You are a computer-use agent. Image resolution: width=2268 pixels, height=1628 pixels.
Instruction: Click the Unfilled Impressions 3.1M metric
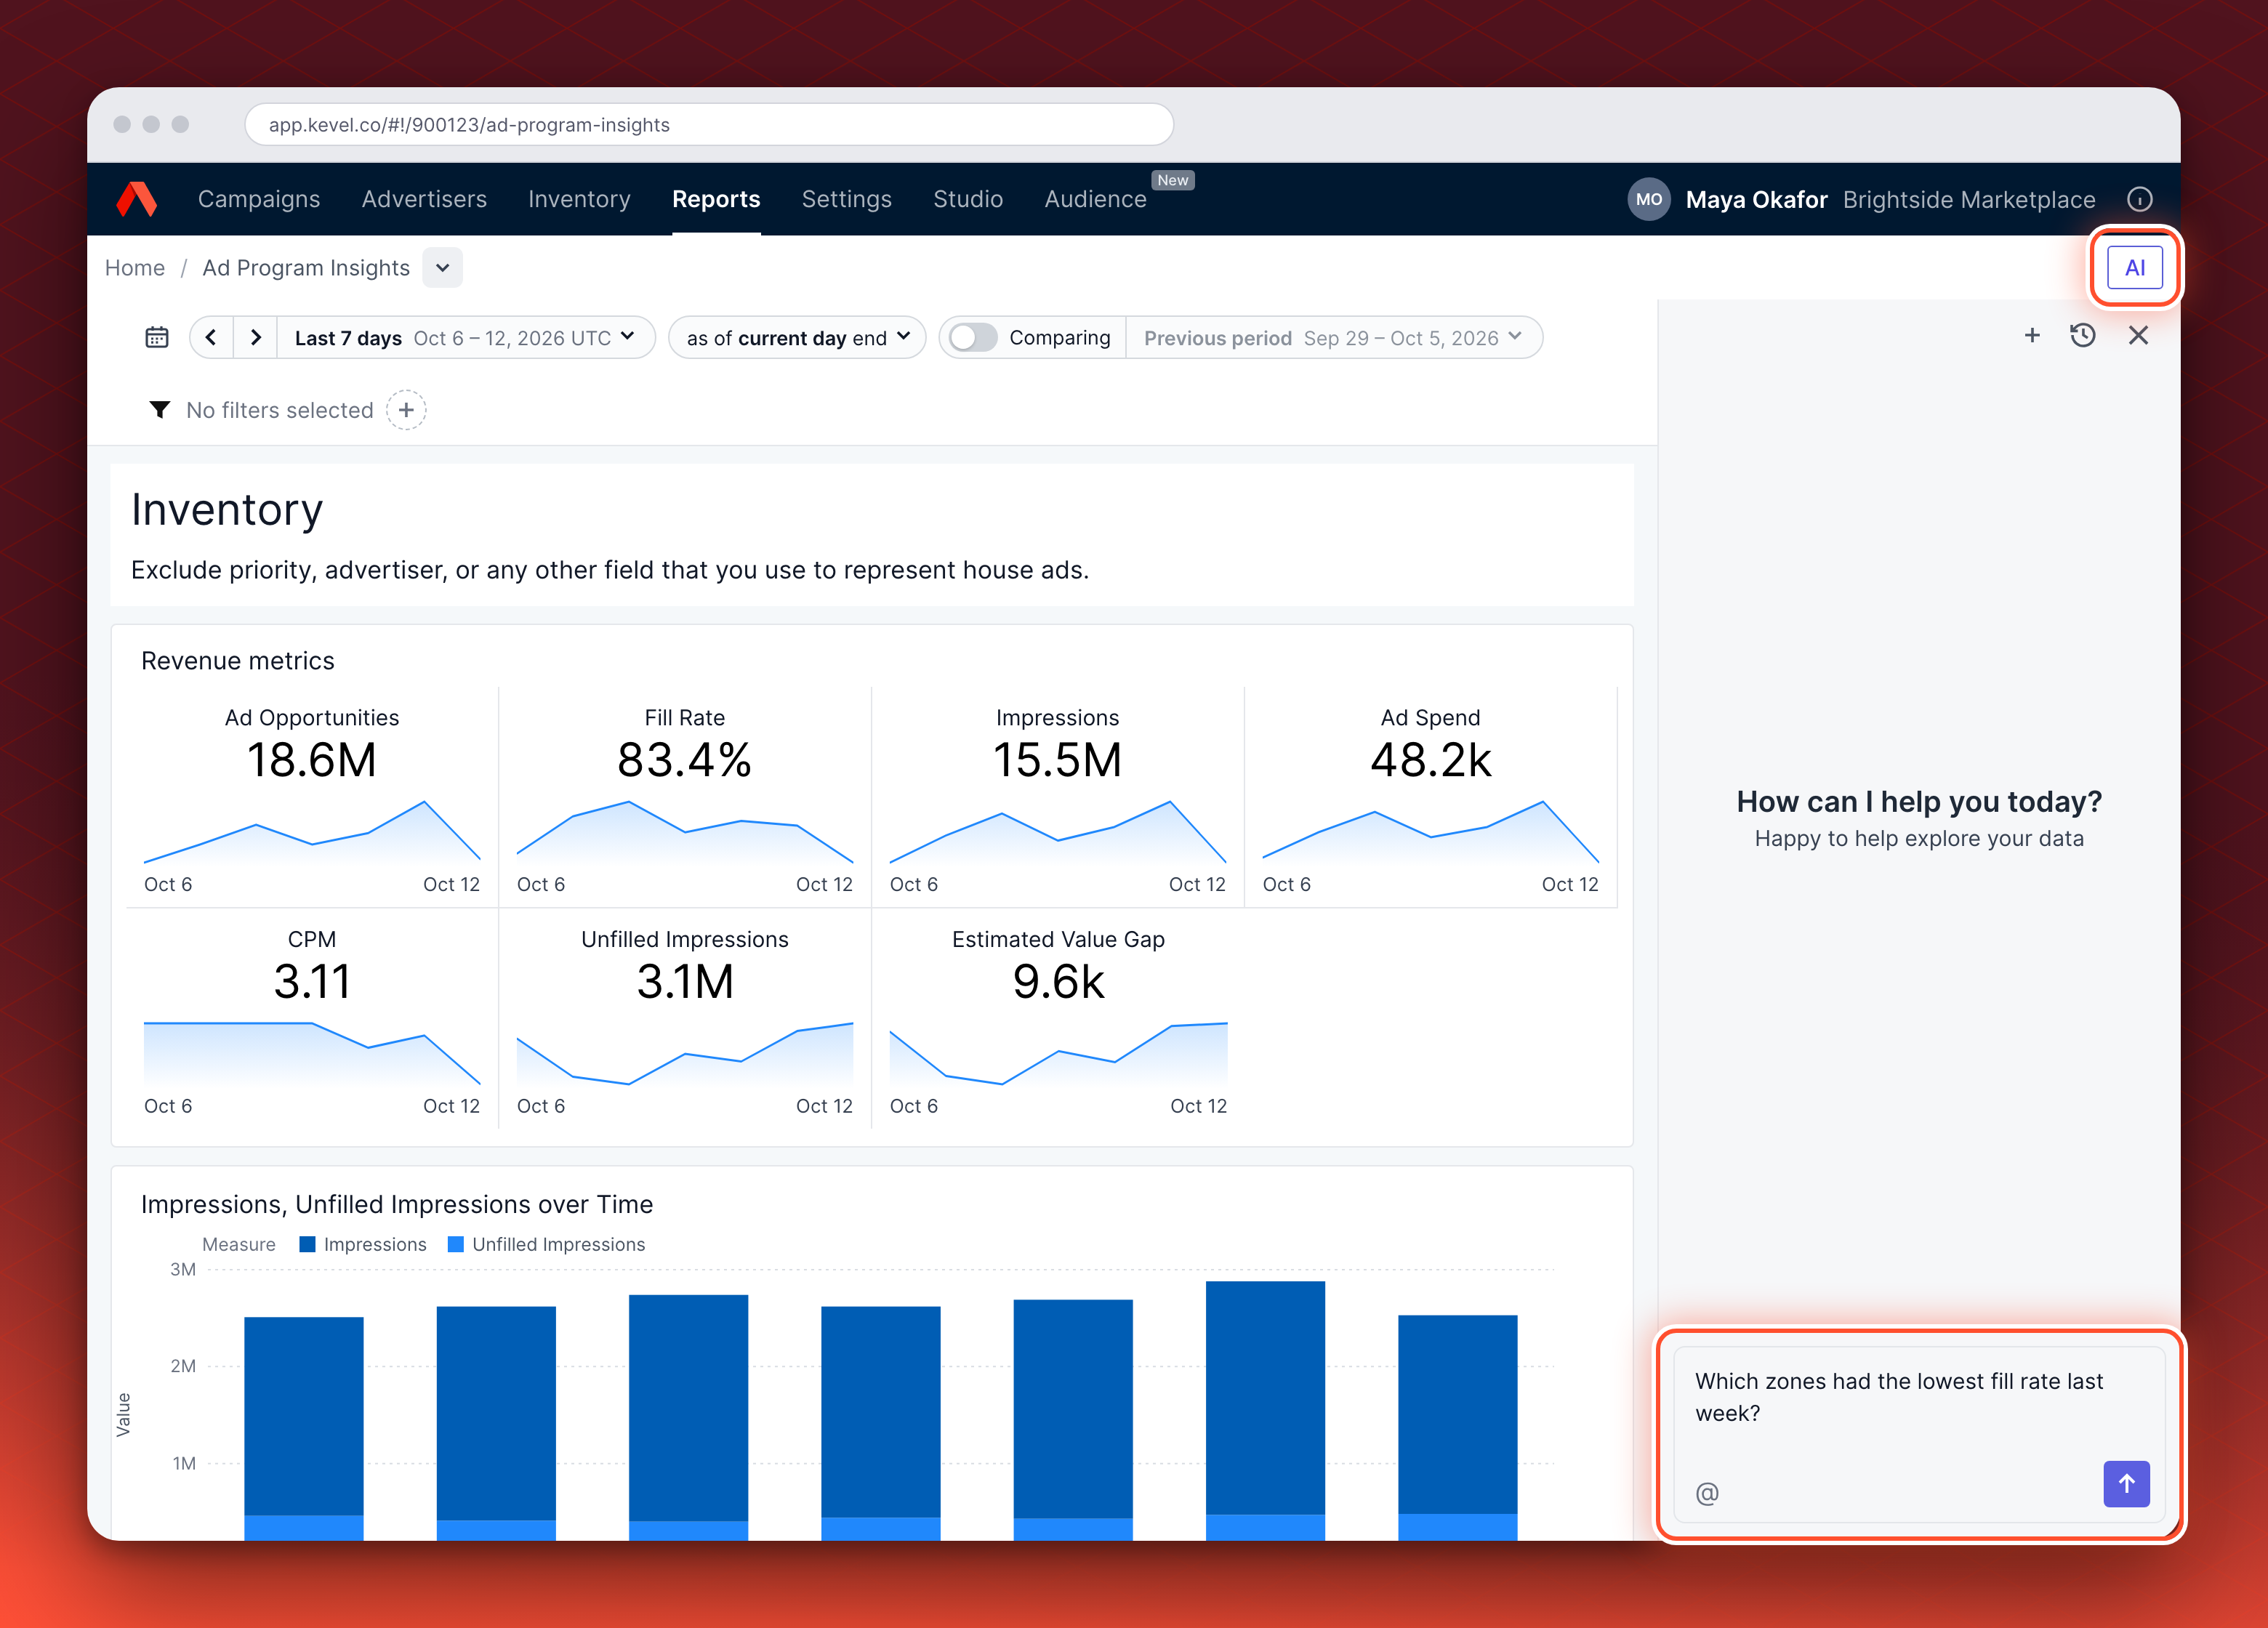click(685, 1018)
